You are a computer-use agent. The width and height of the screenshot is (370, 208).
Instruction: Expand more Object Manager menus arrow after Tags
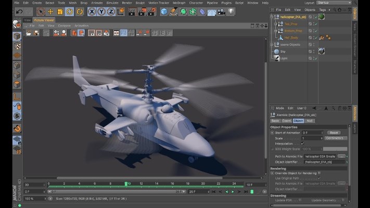(x=329, y=10)
